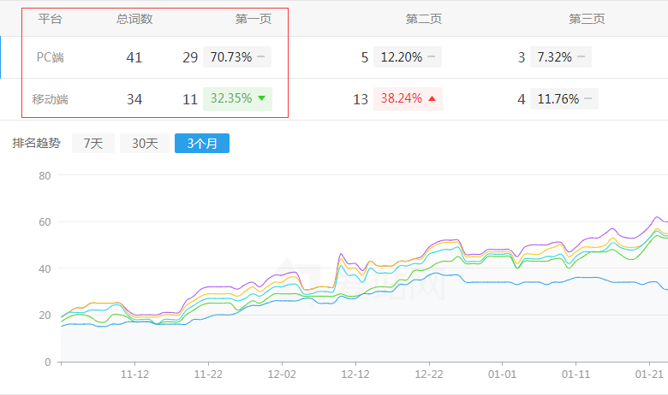Click the green down arrow in 32.35% badge
The width and height of the screenshot is (668, 395).
coord(261,99)
